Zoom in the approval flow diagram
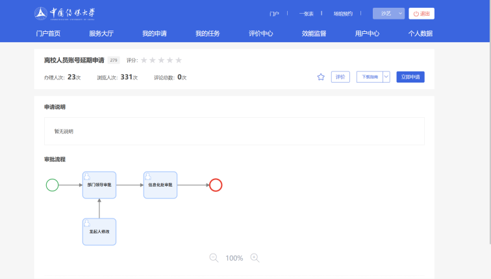 pyautogui.click(x=255, y=258)
